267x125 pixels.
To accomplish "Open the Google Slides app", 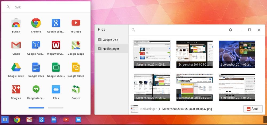I will pos(76,70).
